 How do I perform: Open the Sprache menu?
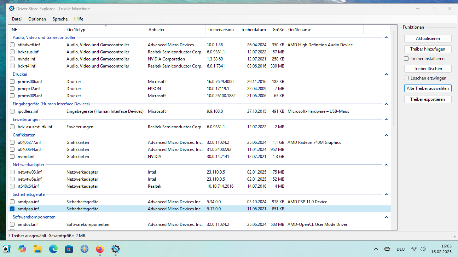[x=60, y=19]
